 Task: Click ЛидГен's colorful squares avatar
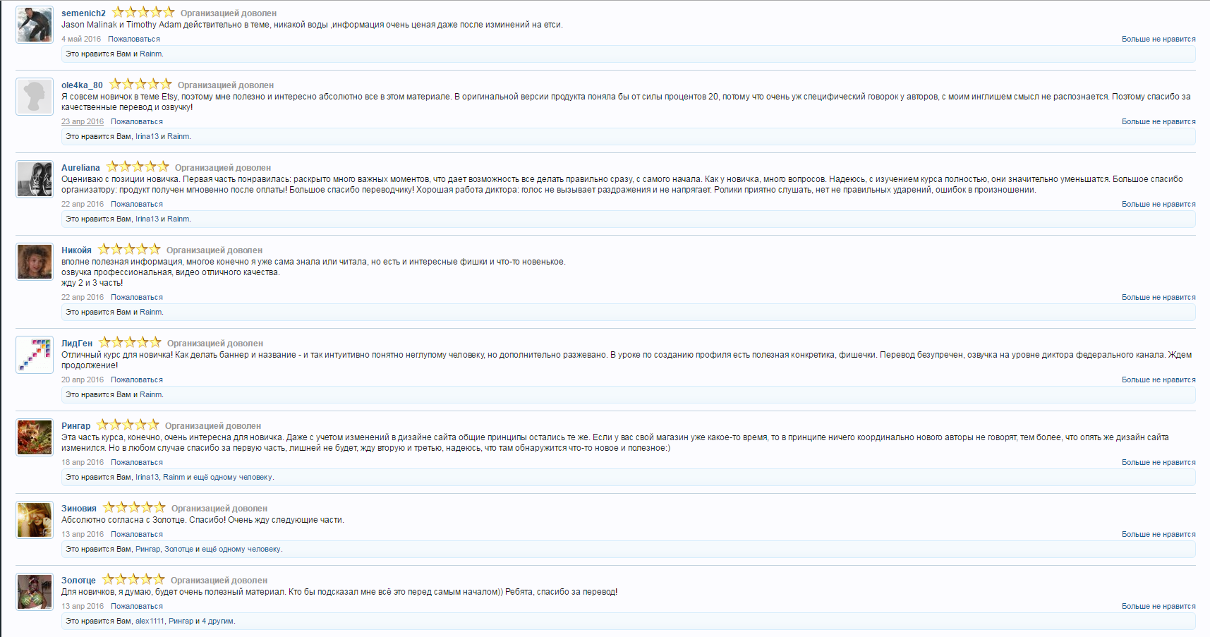click(35, 355)
